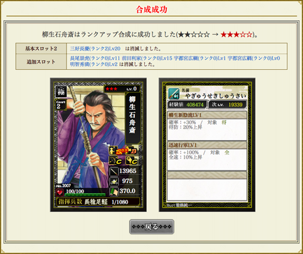
Task: Open the 三好長慶(ランク2)Lv20 link
Action: coord(95,48)
